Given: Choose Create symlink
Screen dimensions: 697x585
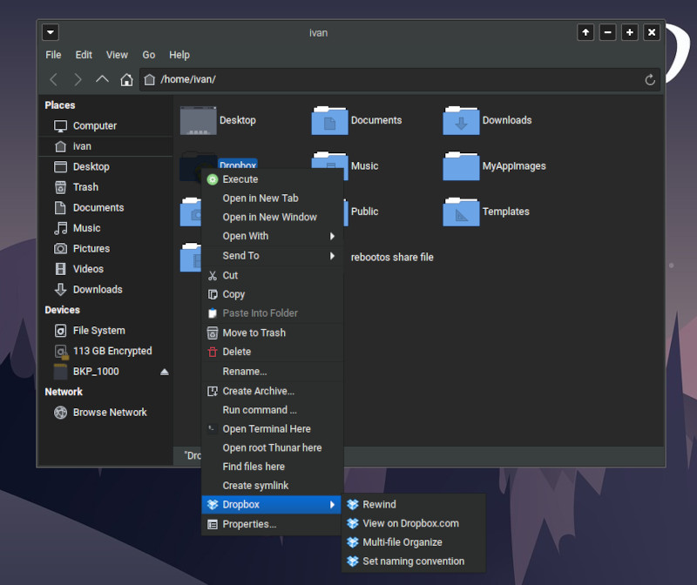Looking at the screenshot, I should 272,486.
